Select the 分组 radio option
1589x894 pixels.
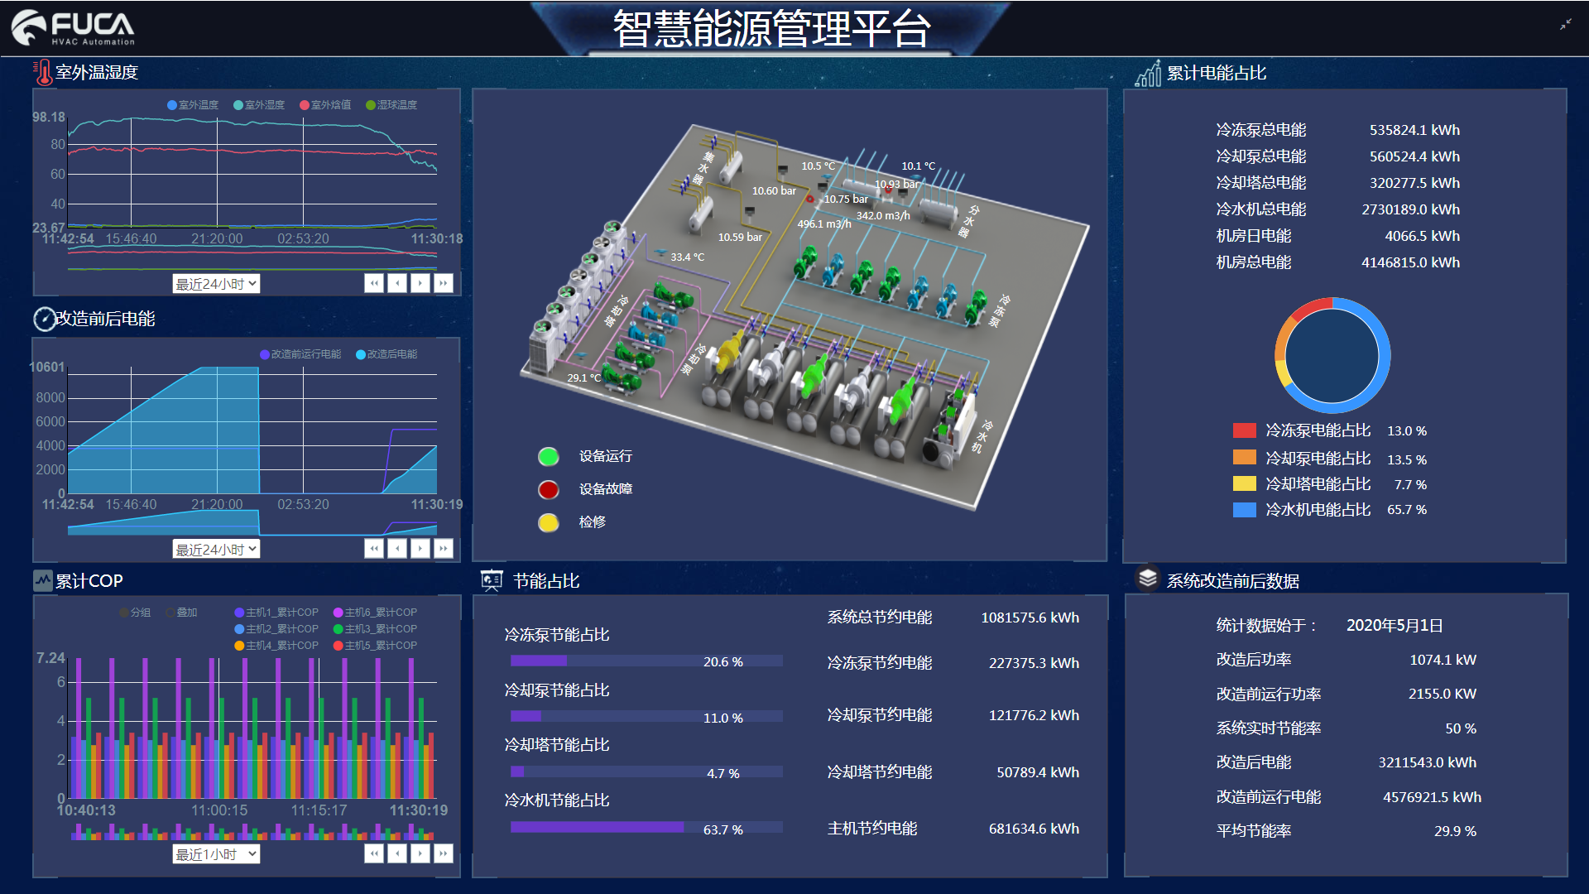pyautogui.click(x=124, y=613)
